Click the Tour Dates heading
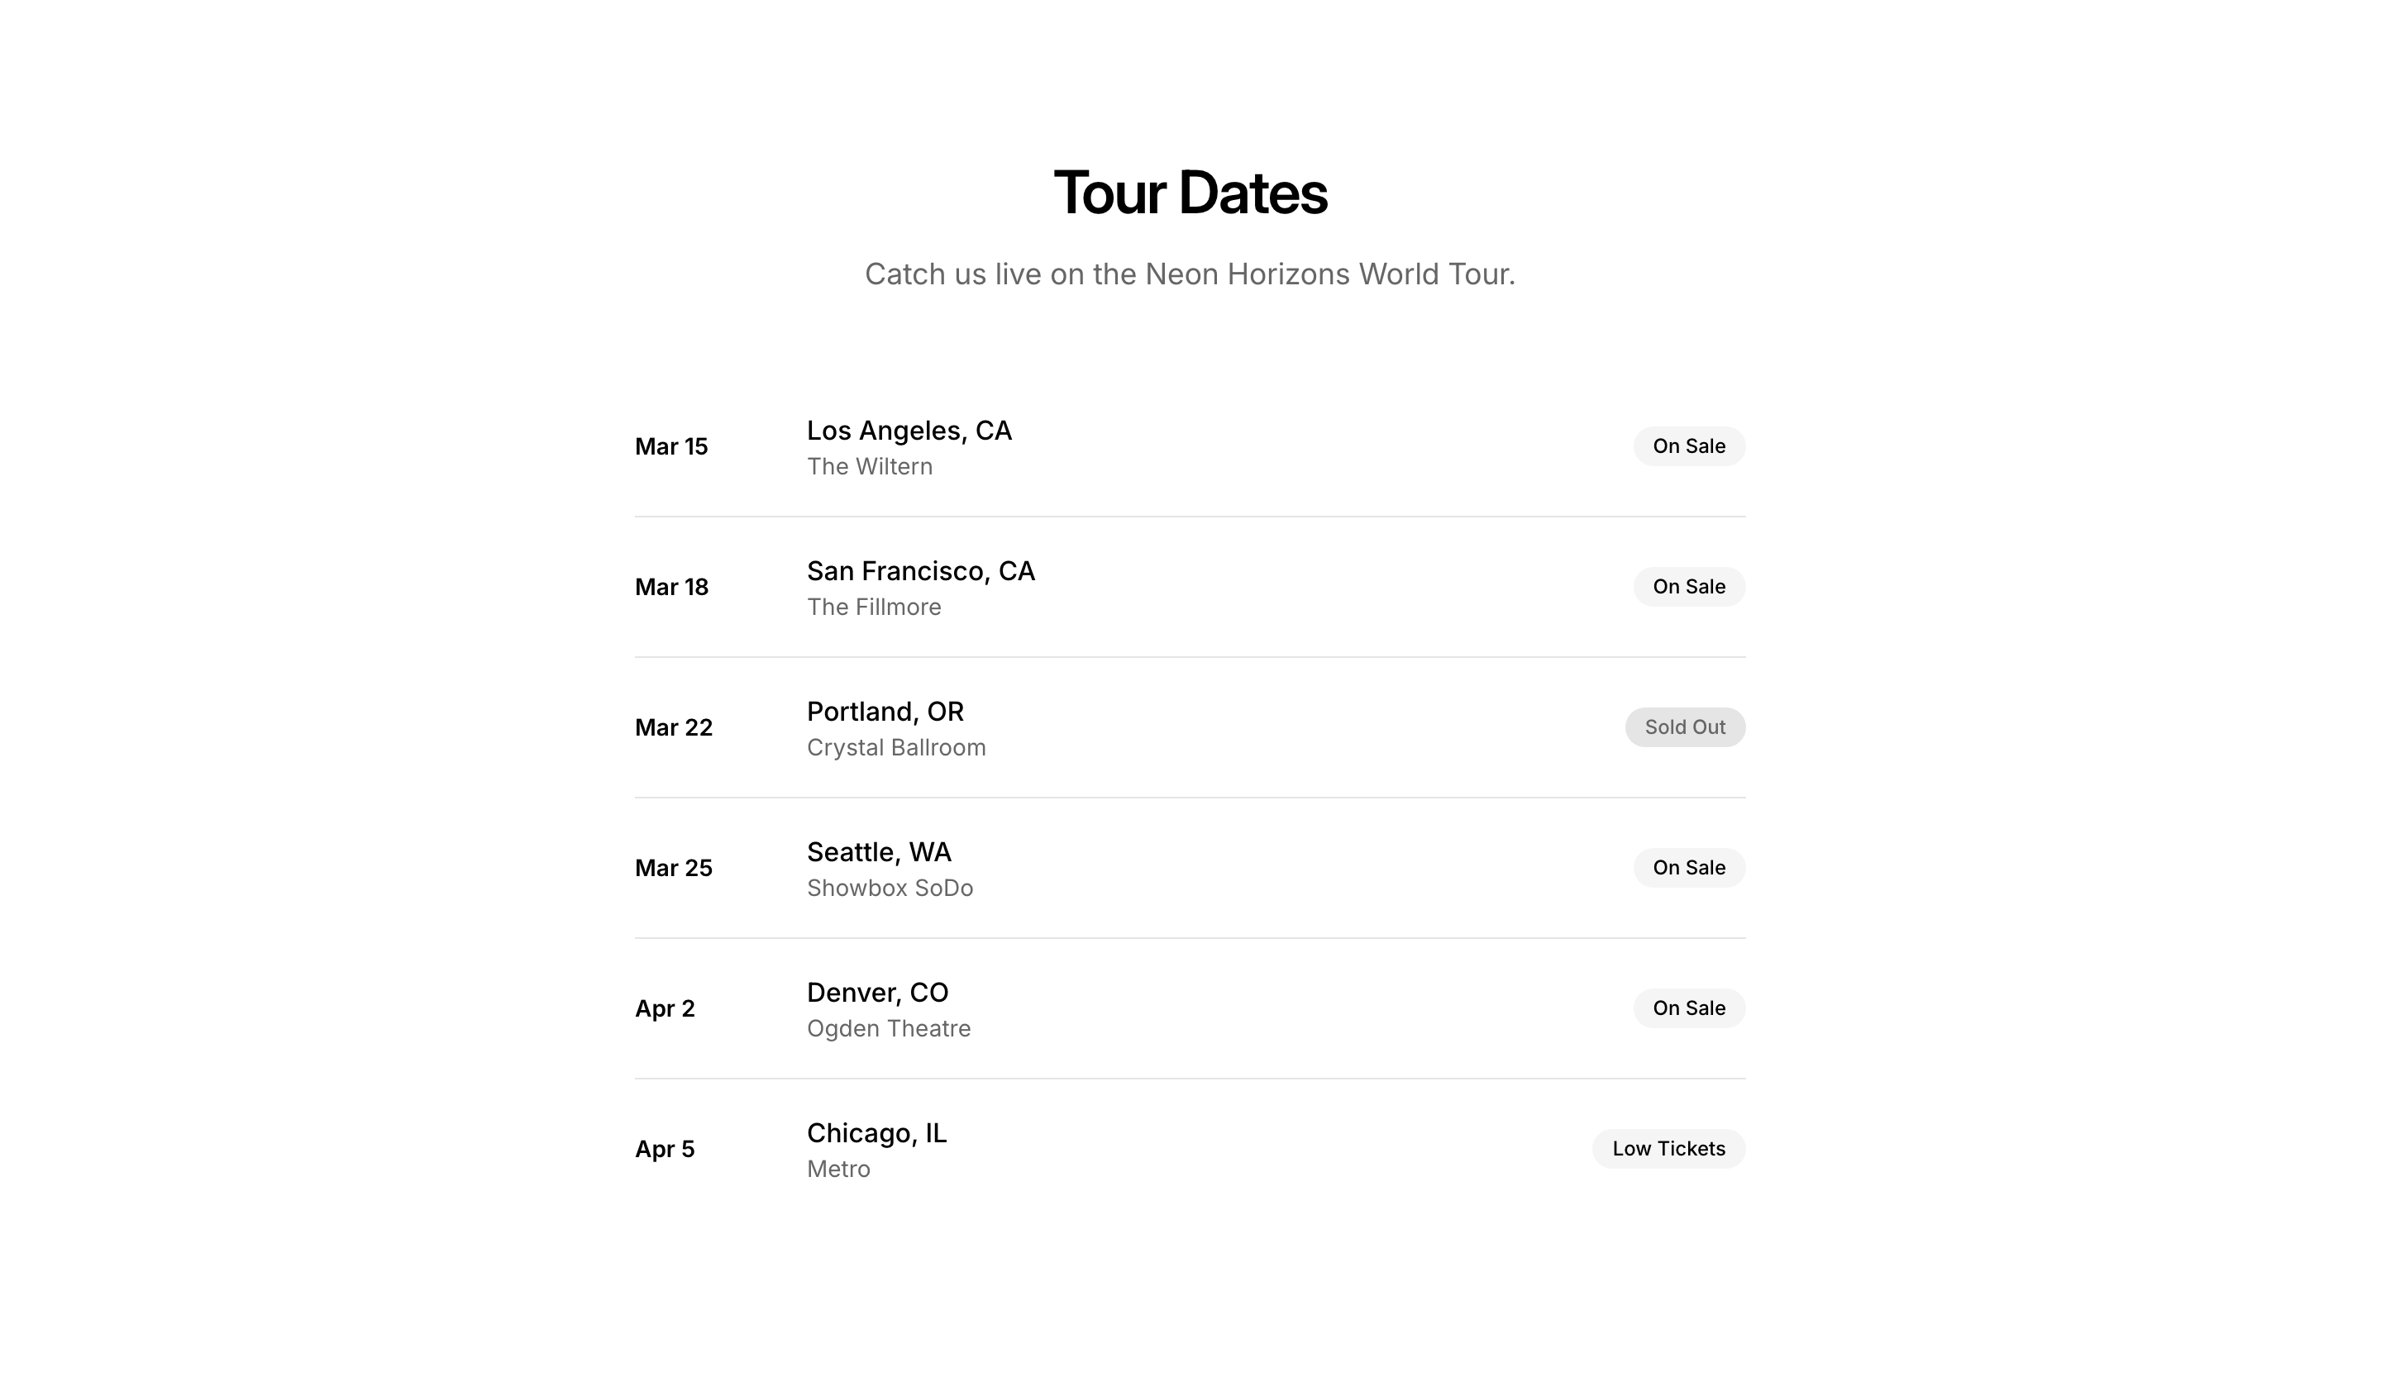 (1190, 193)
